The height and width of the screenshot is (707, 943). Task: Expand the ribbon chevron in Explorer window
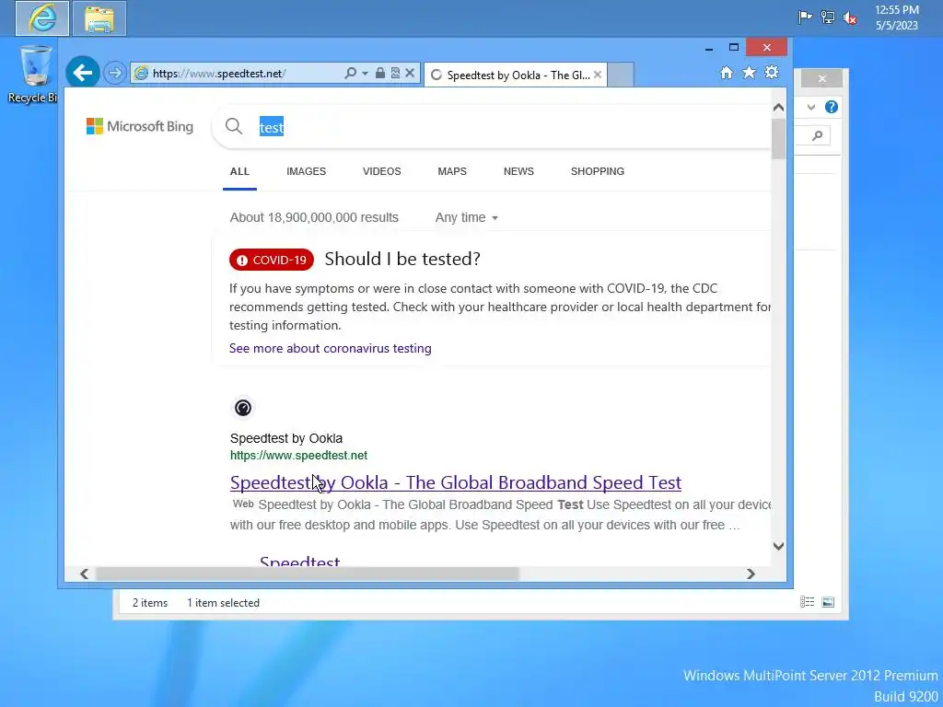(811, 107)
